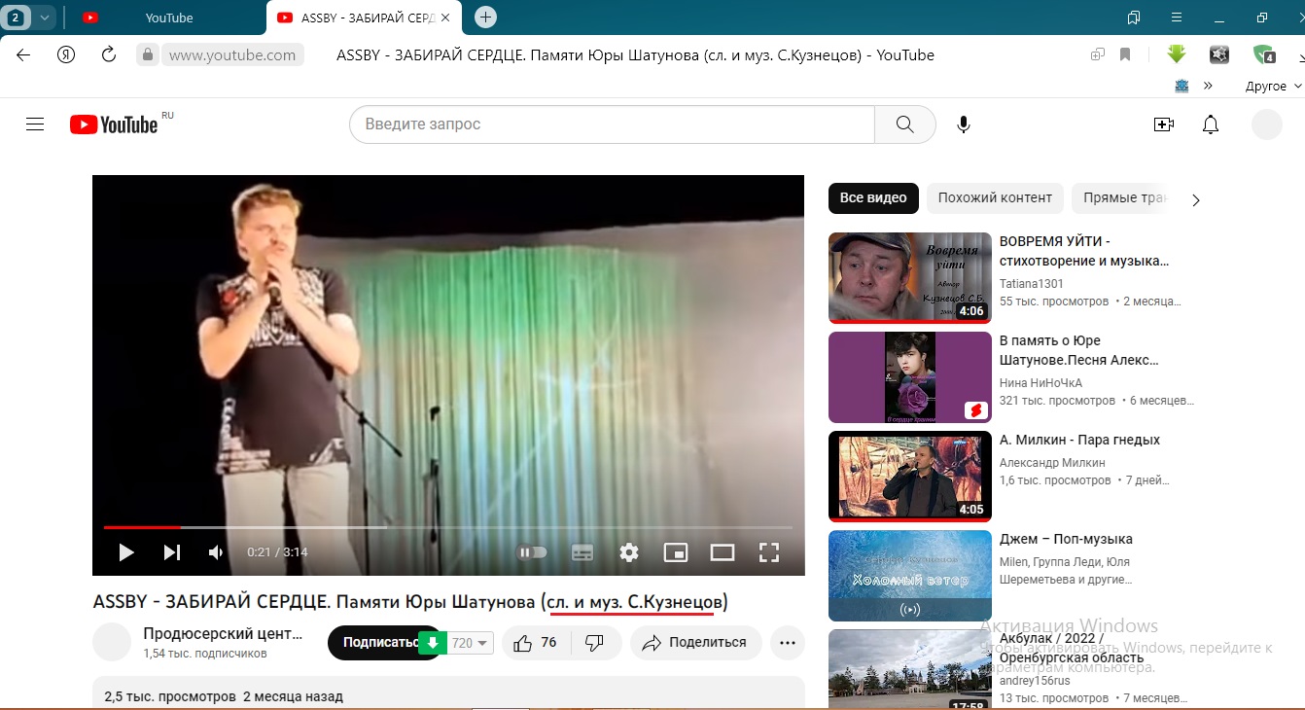Mute the video volume speaker
Screen dimensions: 1305x710
(x=216, y=552)
